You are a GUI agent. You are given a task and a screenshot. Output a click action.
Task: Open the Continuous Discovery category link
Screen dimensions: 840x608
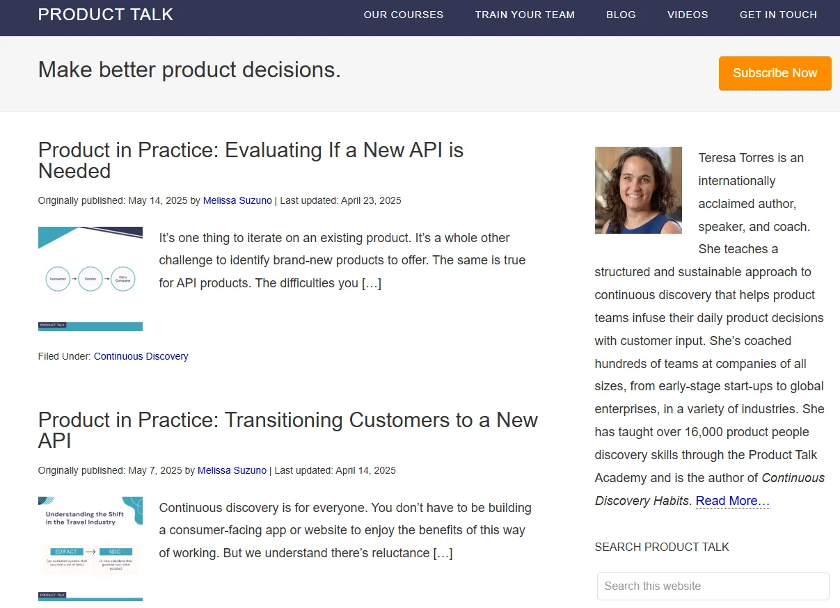(141, 356)
